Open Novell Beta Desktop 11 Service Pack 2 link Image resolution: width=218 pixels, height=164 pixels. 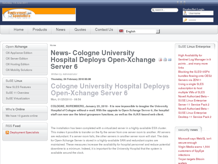(195, 113)
